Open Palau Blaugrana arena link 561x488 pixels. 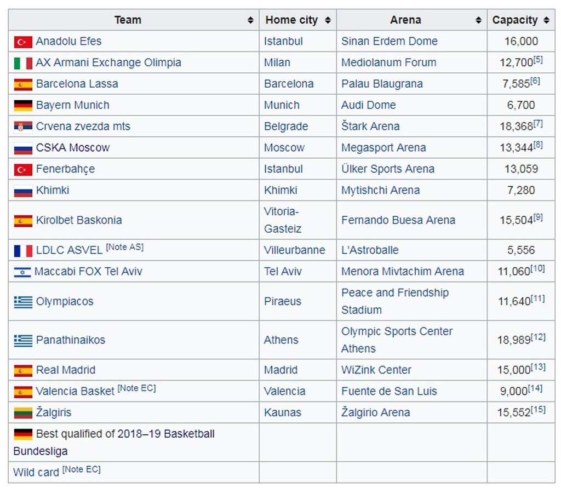382,84
